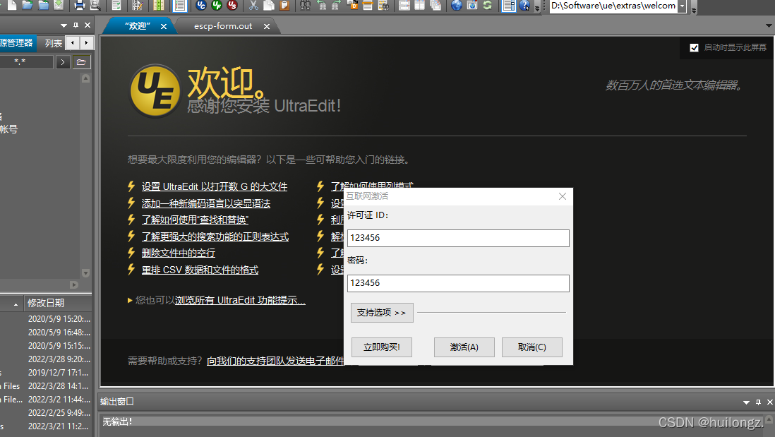Image resolution: width=775 pixels, height=437 pixels.
Task: Toggle file tree view toolbar icon
Action: click(509, 5)
